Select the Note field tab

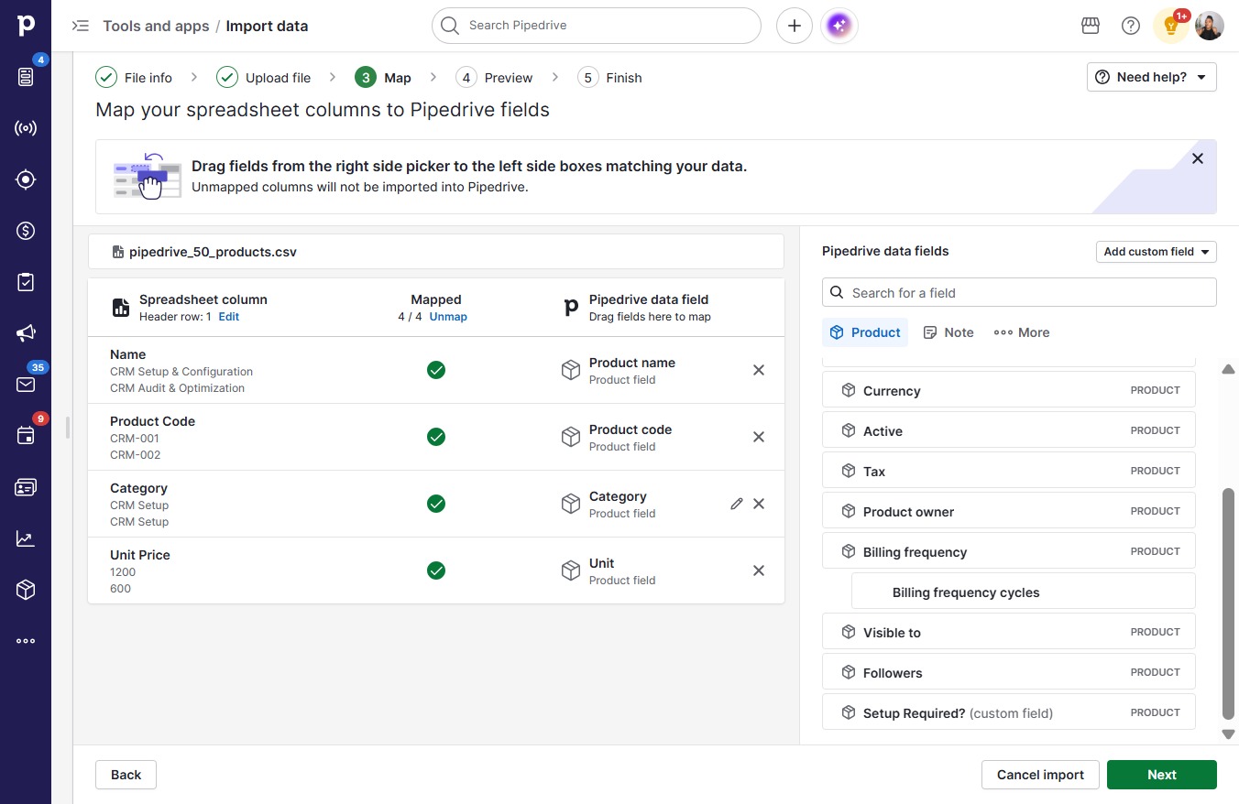[948, 332]
